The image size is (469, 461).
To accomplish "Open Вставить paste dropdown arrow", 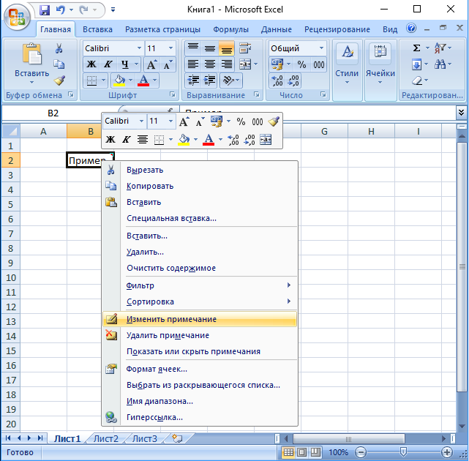I will pyautogui.click(x=31, y=83).
